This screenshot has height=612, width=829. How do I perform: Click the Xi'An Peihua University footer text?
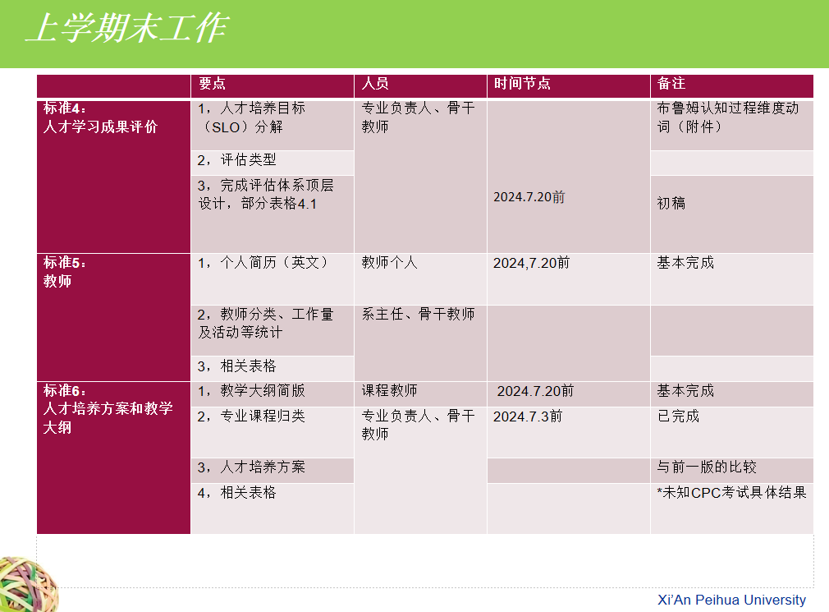[x=731, y=600]
